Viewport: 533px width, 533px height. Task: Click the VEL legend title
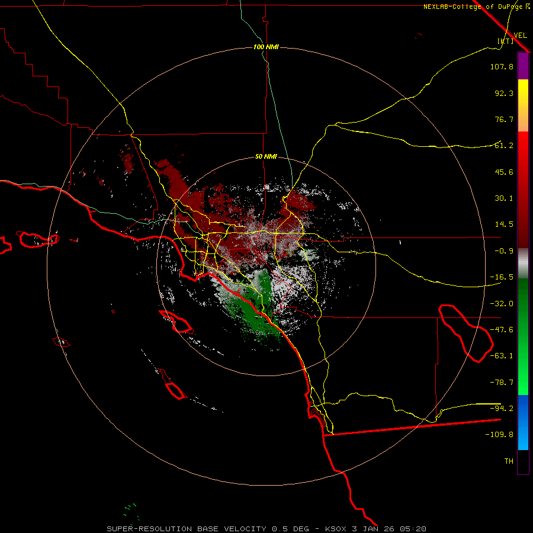click(520, 36)
